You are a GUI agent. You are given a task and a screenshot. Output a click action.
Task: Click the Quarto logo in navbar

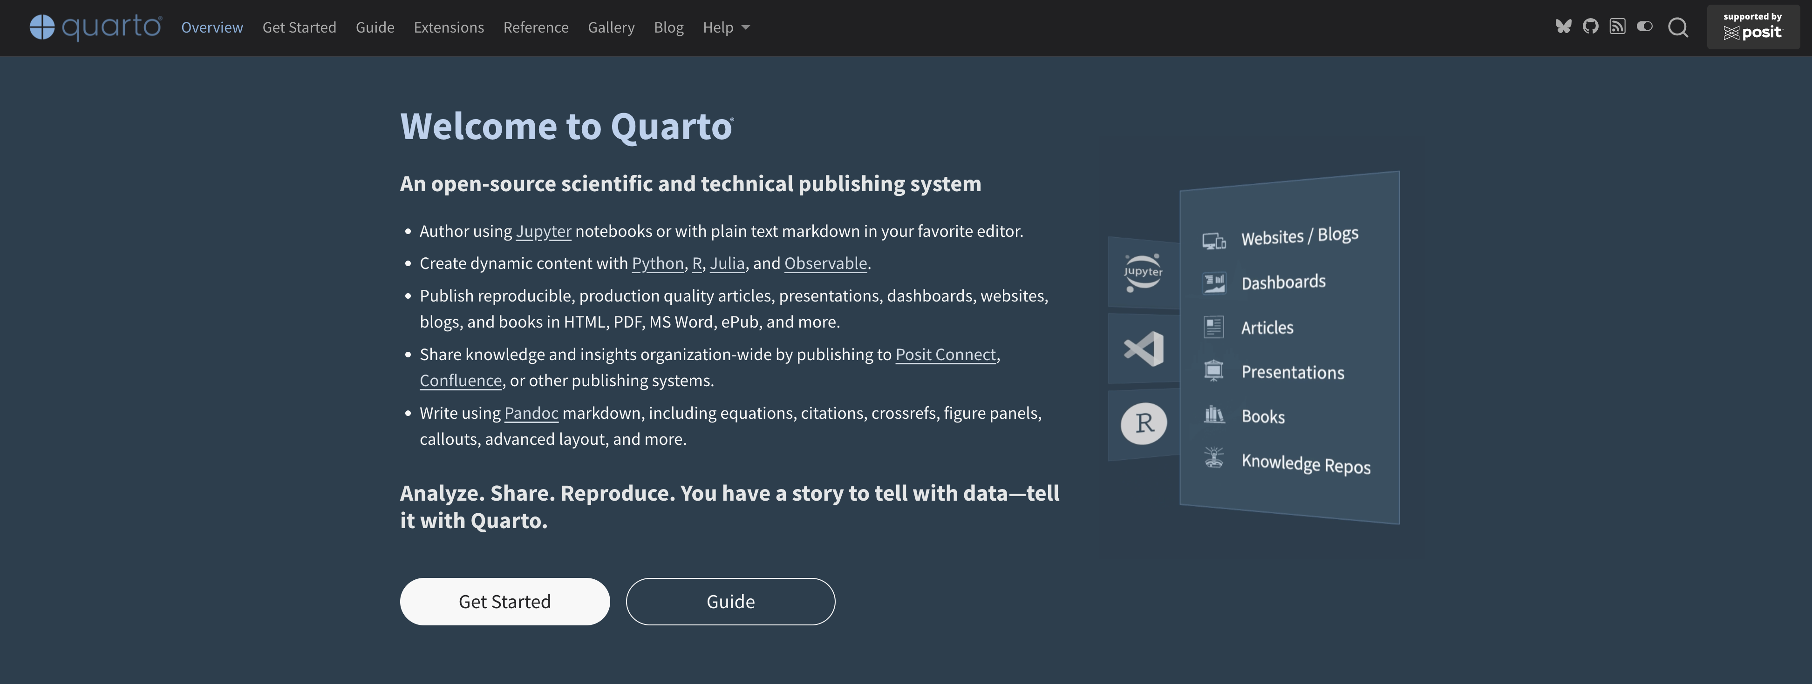point(95,27)
